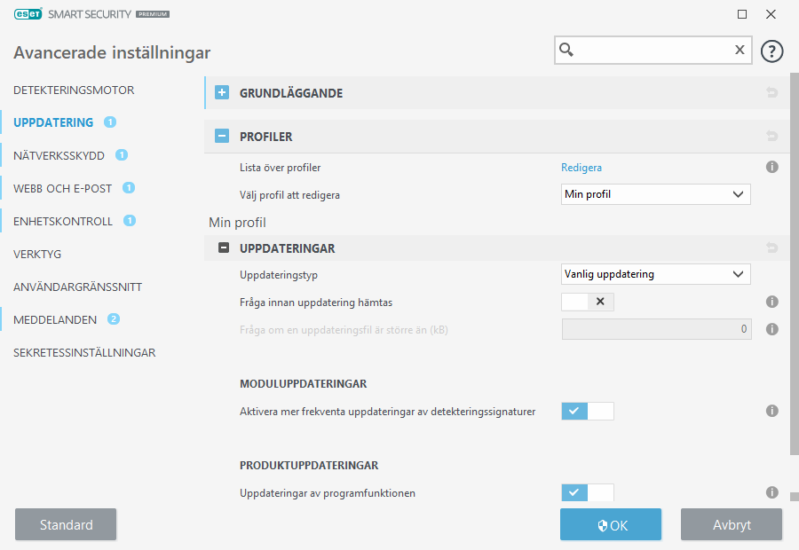The image size is (799, 550).
Task: Enable Fråga innan uppdatering hämtas toggle
Action: click(588, 302)
